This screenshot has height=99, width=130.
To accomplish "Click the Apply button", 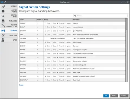I will pos(114,96).
